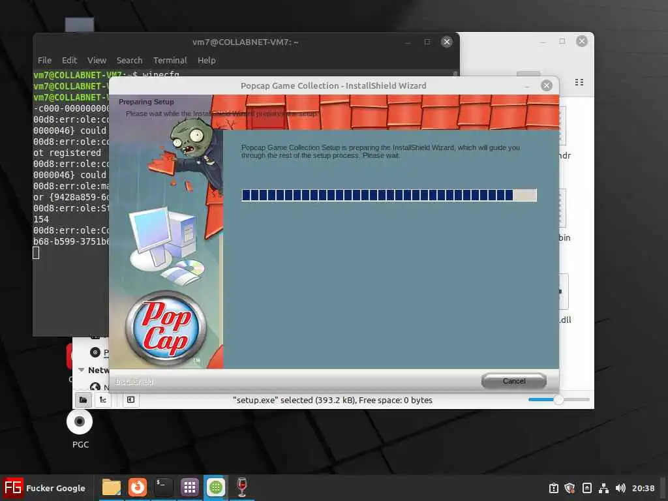Cancel the InstallShield setup
This screenshot has width=668, height=501.
514,381
